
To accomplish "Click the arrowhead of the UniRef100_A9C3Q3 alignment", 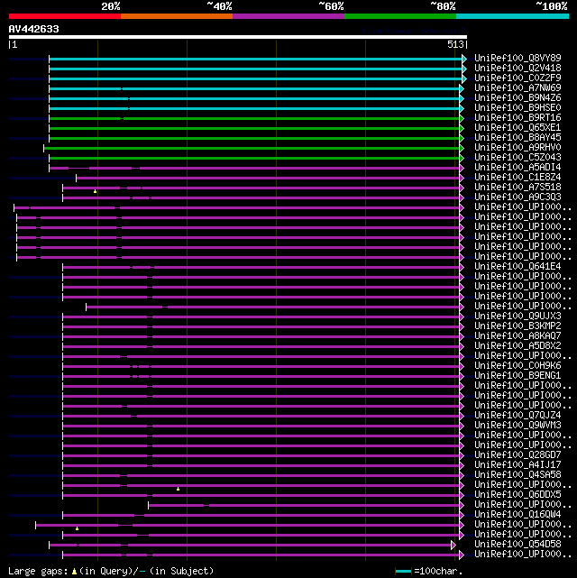I will coord(462,198).
